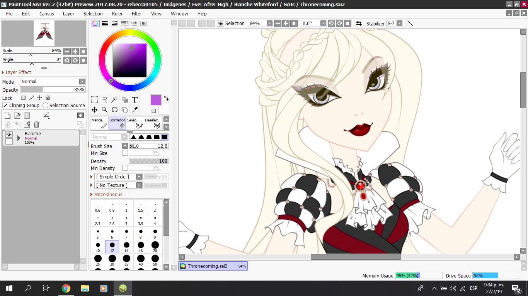Choose brush size 20 preset
Viewport: 528px width, 296px height.
(x=155, y=247)
